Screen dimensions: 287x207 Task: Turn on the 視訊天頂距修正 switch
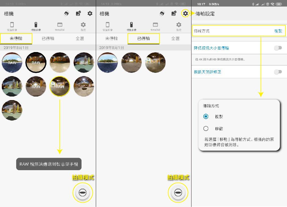pos(278,72)
